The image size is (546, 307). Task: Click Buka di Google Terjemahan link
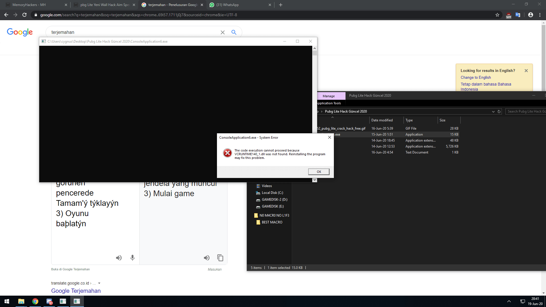[71, 269]
